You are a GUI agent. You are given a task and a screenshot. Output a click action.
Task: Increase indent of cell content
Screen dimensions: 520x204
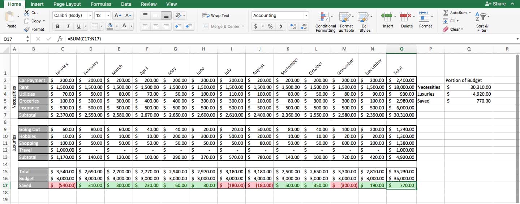[188, 26]
